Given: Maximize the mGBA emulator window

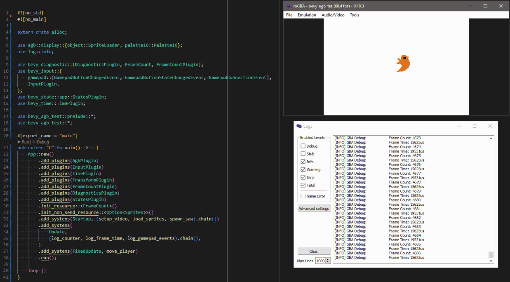Looking at the screenshot, I should 485,6.
